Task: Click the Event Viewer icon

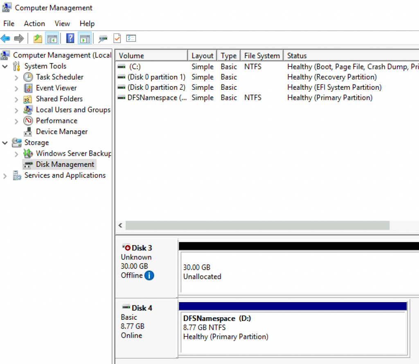Action: pos(28,88)
